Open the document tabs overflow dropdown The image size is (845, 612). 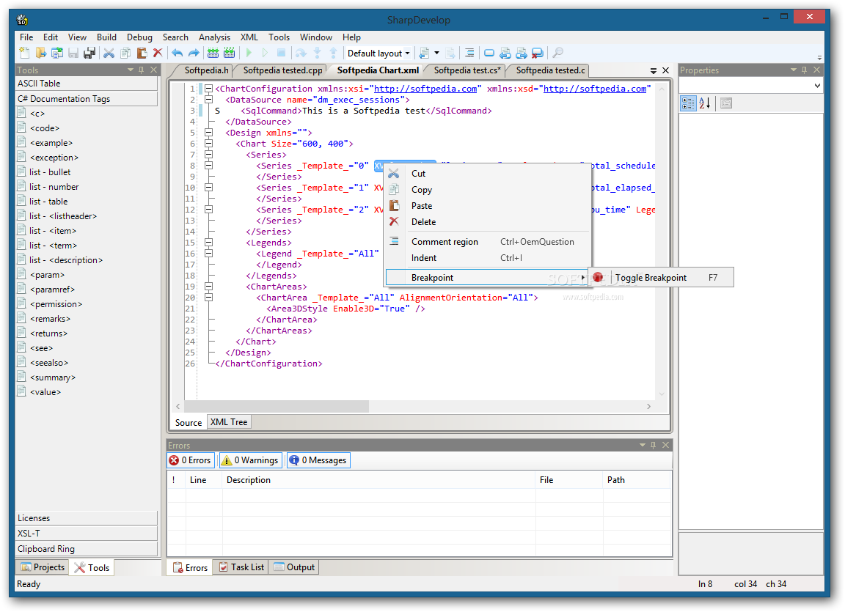pos(653,70)
